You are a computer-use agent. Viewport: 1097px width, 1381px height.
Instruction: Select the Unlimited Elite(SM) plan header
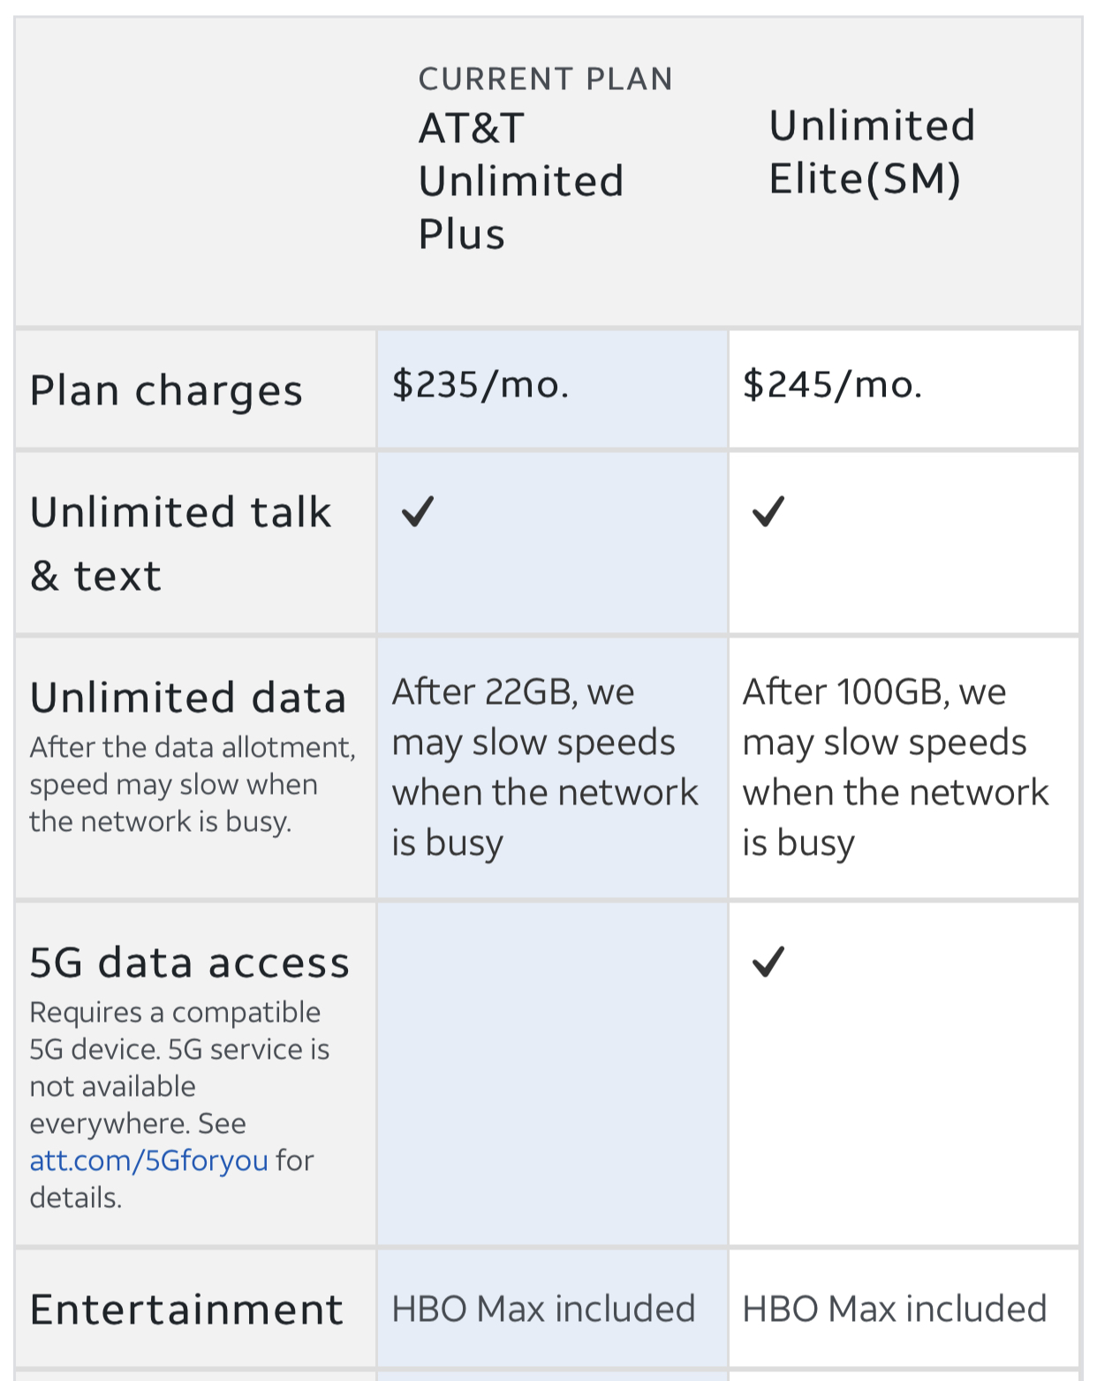tap(872, 152)
